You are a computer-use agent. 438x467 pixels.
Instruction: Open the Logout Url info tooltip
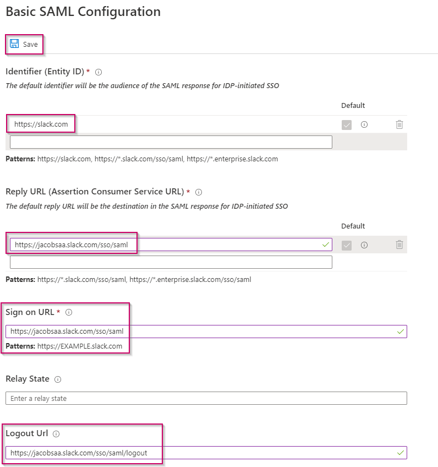(56, 433)
